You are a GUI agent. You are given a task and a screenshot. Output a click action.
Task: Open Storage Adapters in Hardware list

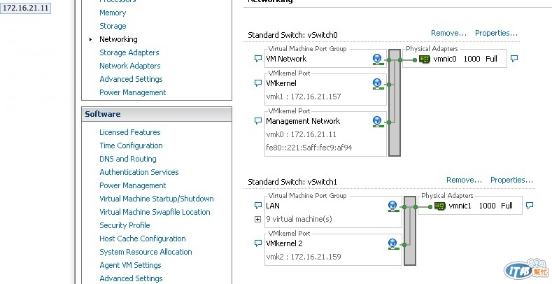tap(129, 52)
